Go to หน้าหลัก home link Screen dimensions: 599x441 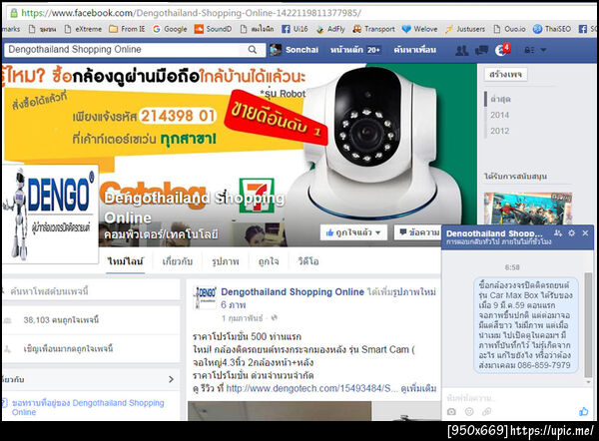354,50
